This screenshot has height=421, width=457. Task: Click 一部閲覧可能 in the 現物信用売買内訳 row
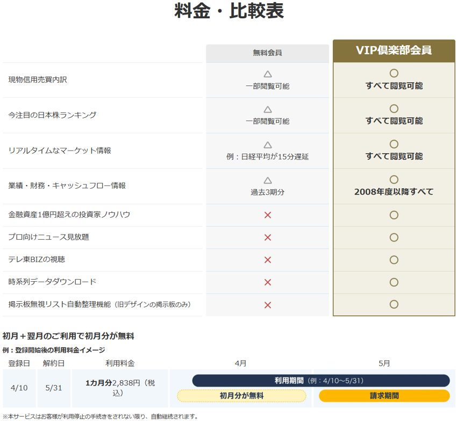(x=268, y=87)
